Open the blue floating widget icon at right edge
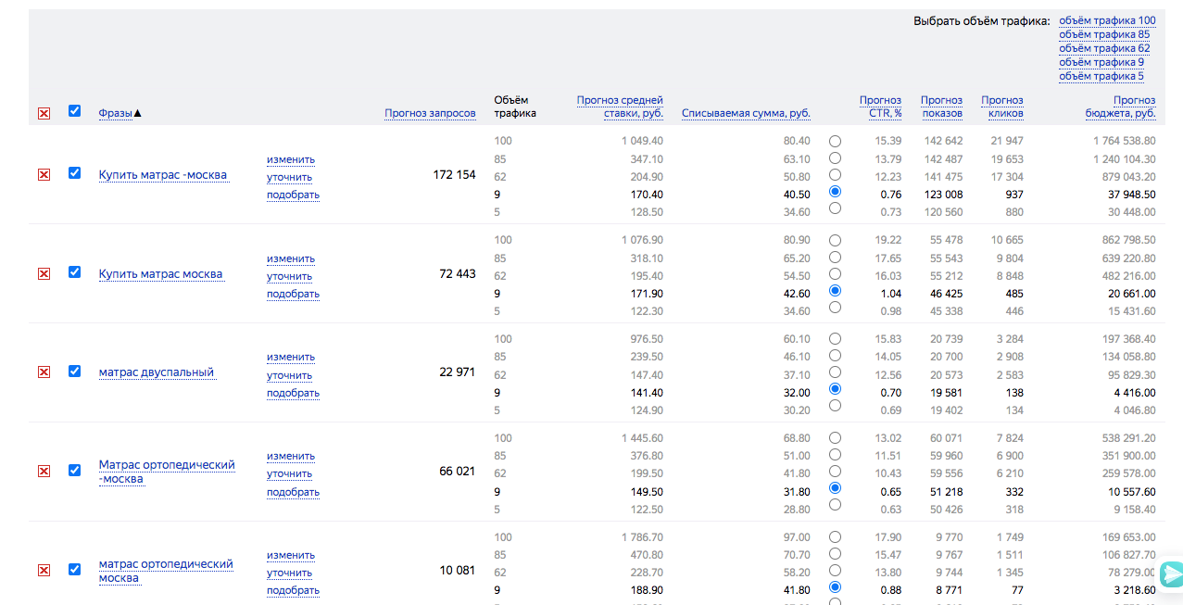This screenshot has width=1183, height=605. coord(1171,573)
